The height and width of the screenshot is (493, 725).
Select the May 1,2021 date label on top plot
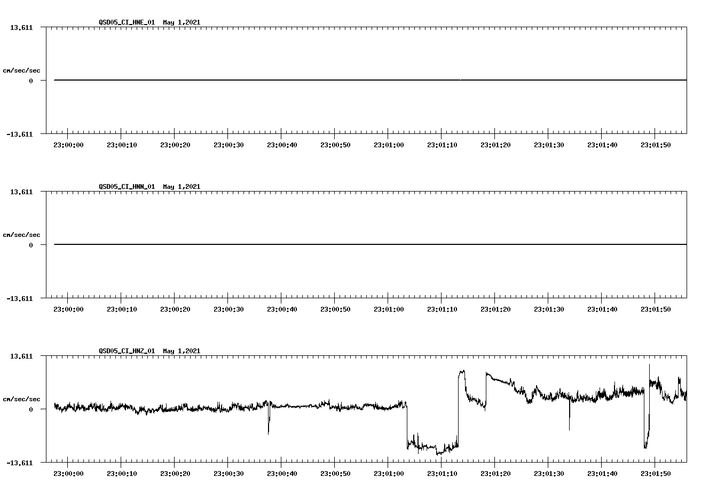pos(182,22)
